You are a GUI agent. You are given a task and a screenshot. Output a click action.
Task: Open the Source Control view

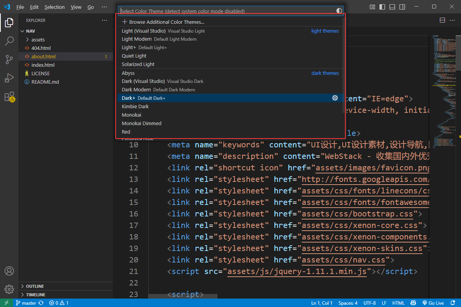point(9,59)
